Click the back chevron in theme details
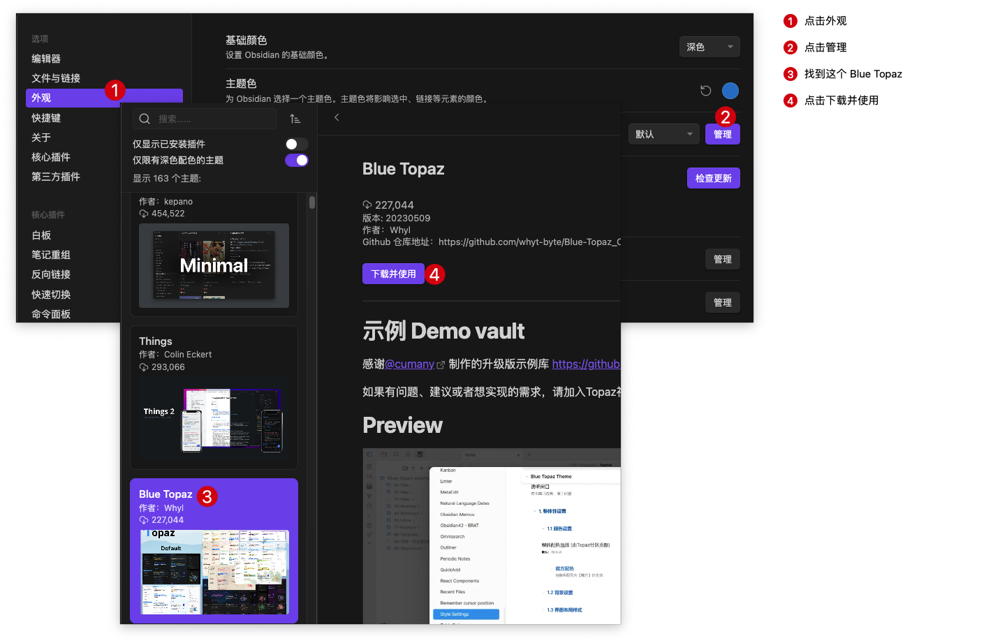The height and width of the screenshot is (643, 993). pos(337,117)
